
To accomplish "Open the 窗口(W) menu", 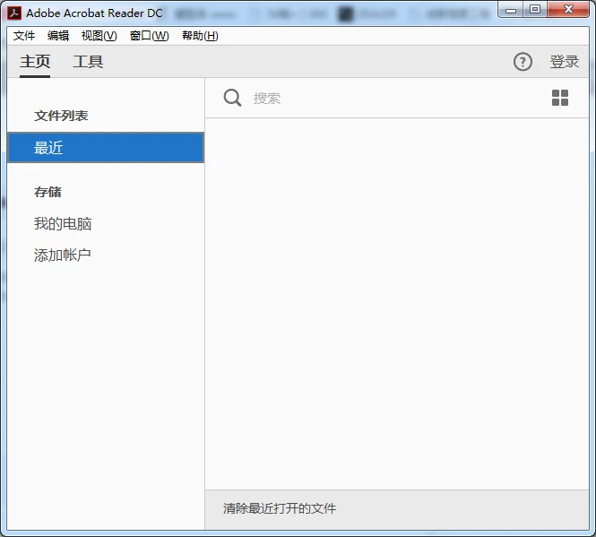I will [x=150, y=36].
